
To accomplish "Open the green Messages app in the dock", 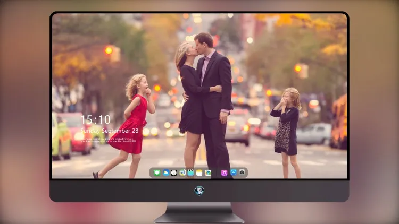I will click(x=157, y=173).
